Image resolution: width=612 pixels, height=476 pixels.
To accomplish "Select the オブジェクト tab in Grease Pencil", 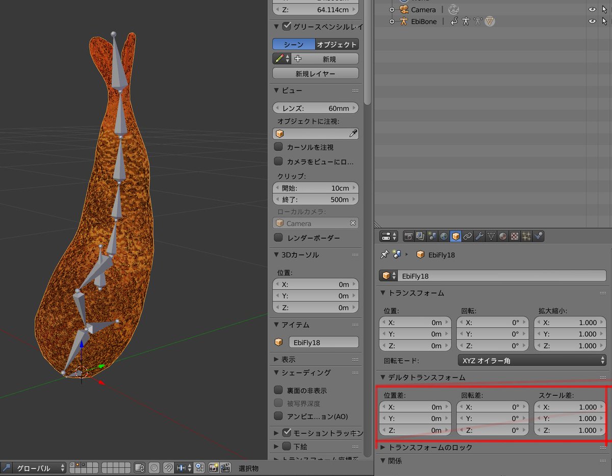I will coord(337,44).
